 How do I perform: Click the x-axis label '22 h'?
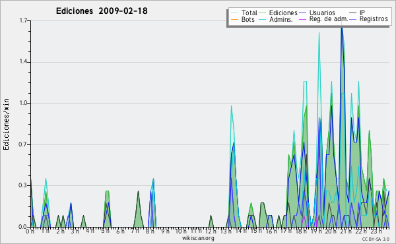click(x=360, y=231)
